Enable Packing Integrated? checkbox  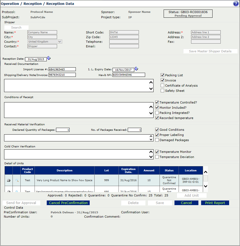157,113
